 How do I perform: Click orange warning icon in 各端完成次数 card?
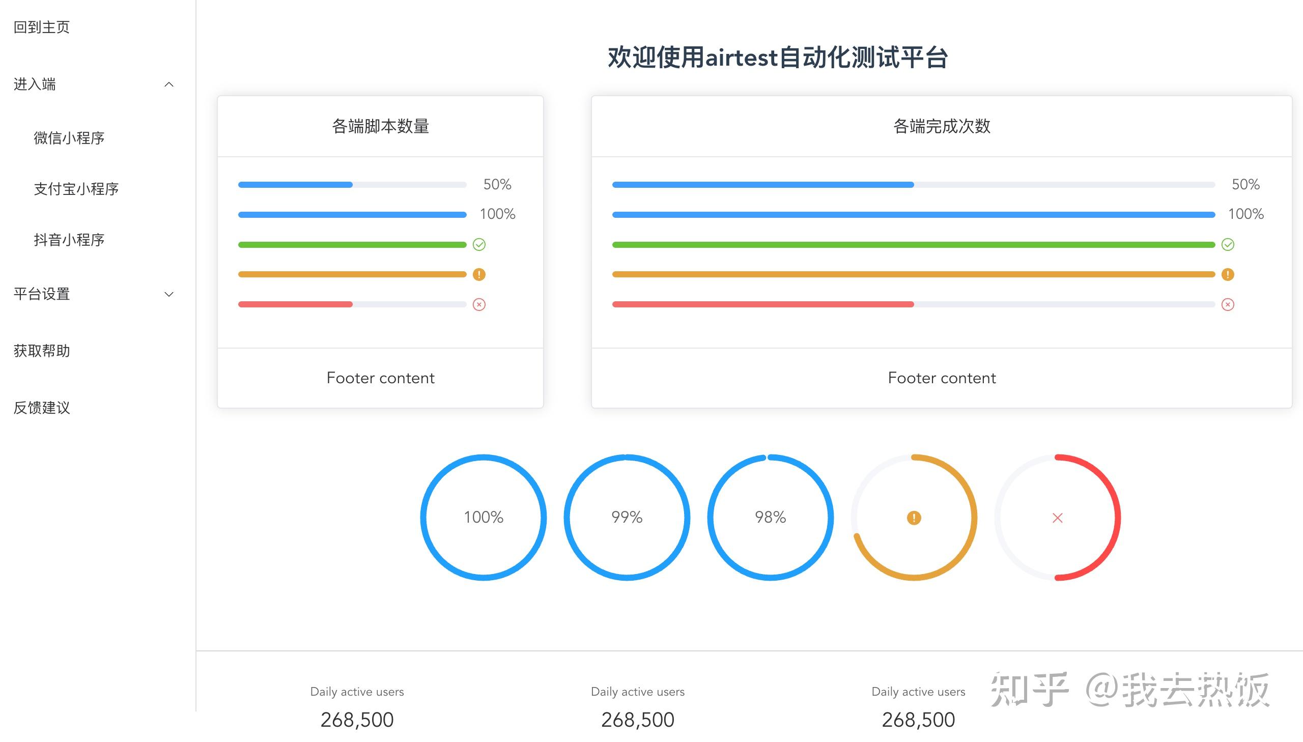pyautogui.click(x=1228, y=275)
